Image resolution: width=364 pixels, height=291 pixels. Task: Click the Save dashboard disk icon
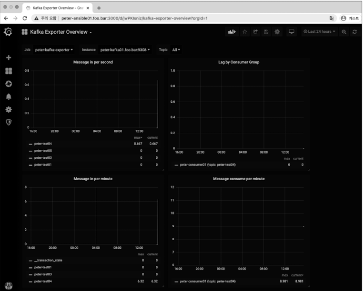(x=266, y=32)
